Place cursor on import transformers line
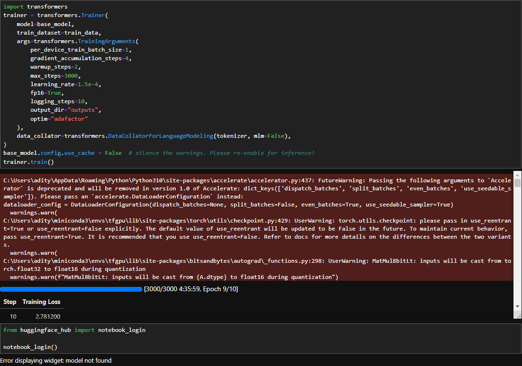This screenshot has width=522, height=366. coord(36,7)
